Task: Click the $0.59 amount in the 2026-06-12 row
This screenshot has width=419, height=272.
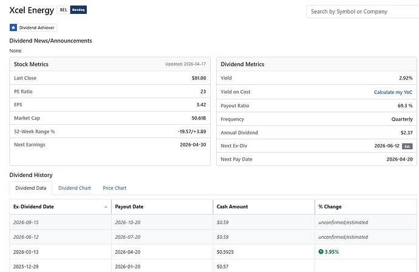Action: click(223, 237)
